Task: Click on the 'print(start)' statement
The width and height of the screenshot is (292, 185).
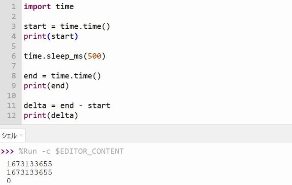Action: click(51, 36)
